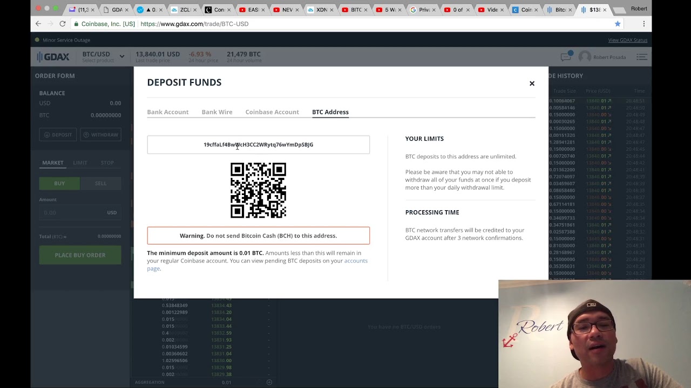Screen dimensions: 691x388
Task: Switch to the Priva Google browser tab
Action: pyautogui.click(x=424, y=10)
